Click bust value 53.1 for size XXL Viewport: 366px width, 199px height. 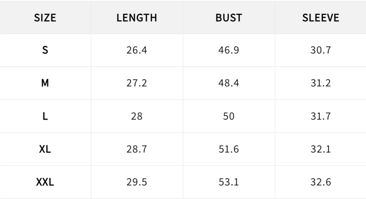tap(229, 182)
